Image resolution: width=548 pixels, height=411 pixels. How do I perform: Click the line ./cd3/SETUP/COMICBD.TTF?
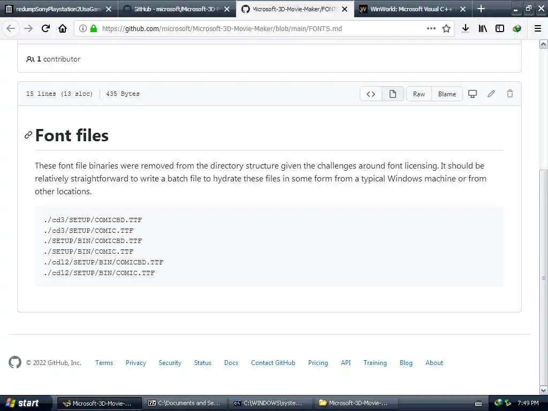pyautogui.click(x=93, y=220)
